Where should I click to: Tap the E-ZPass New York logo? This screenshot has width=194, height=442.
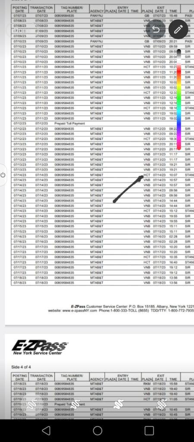click(x=40, y=347)
